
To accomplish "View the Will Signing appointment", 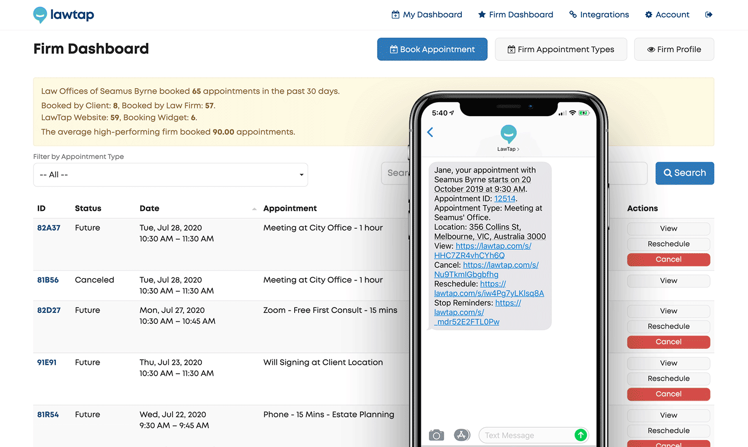I will (x=669, y=363).
